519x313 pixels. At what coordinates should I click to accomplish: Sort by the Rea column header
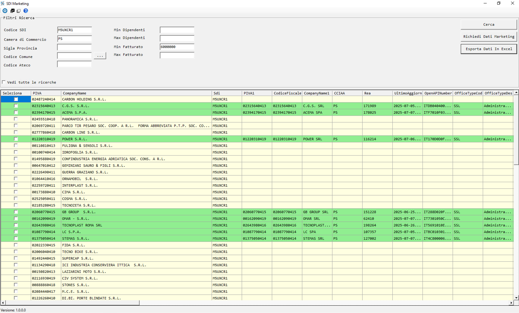pyautogui.click(x=377, y=93)
